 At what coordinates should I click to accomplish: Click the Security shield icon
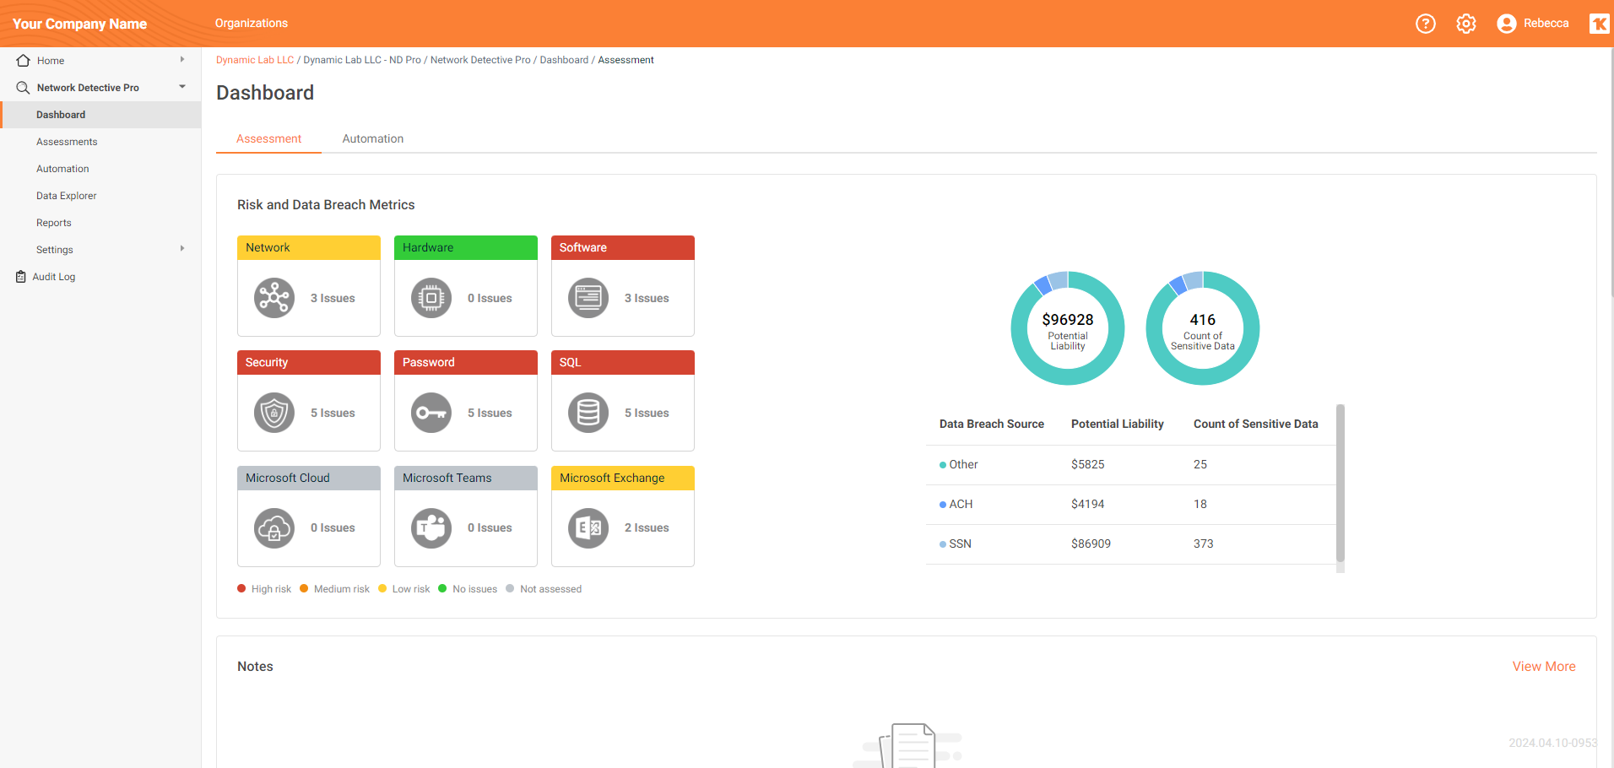[274, 413]
